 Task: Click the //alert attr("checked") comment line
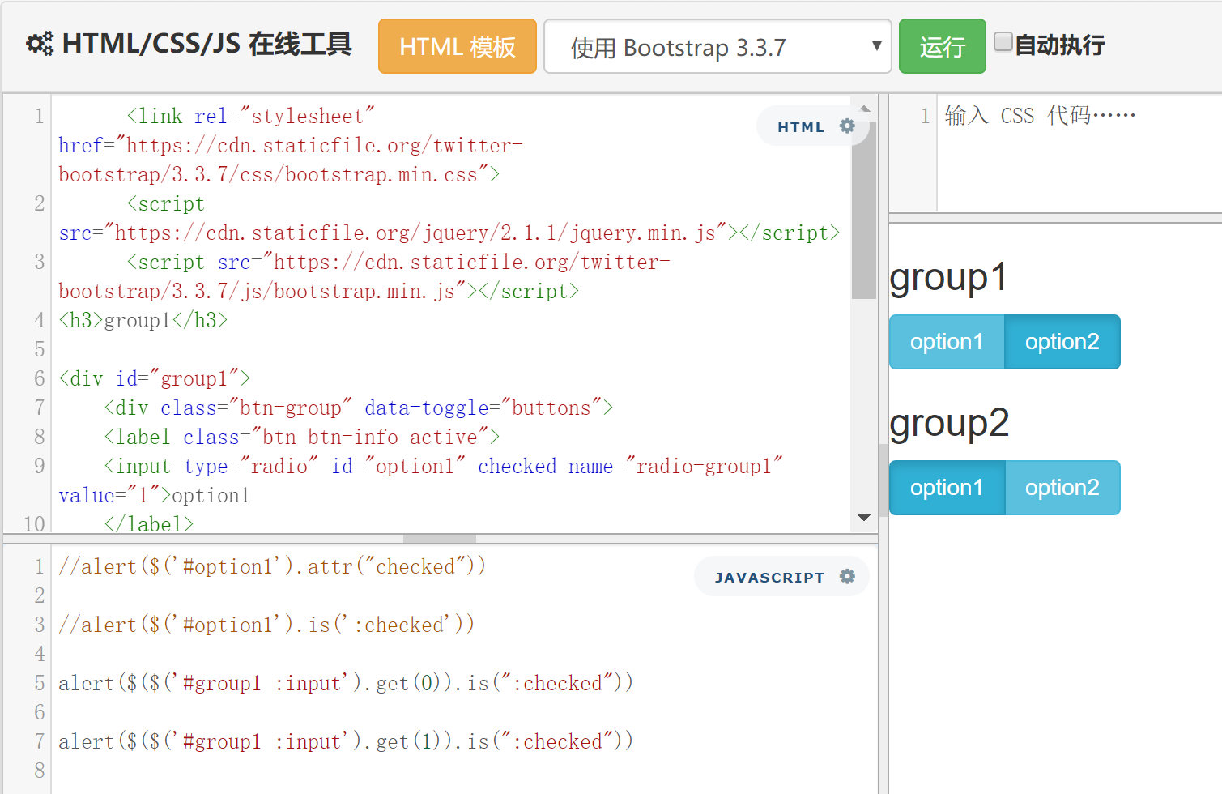pos(272,566)
